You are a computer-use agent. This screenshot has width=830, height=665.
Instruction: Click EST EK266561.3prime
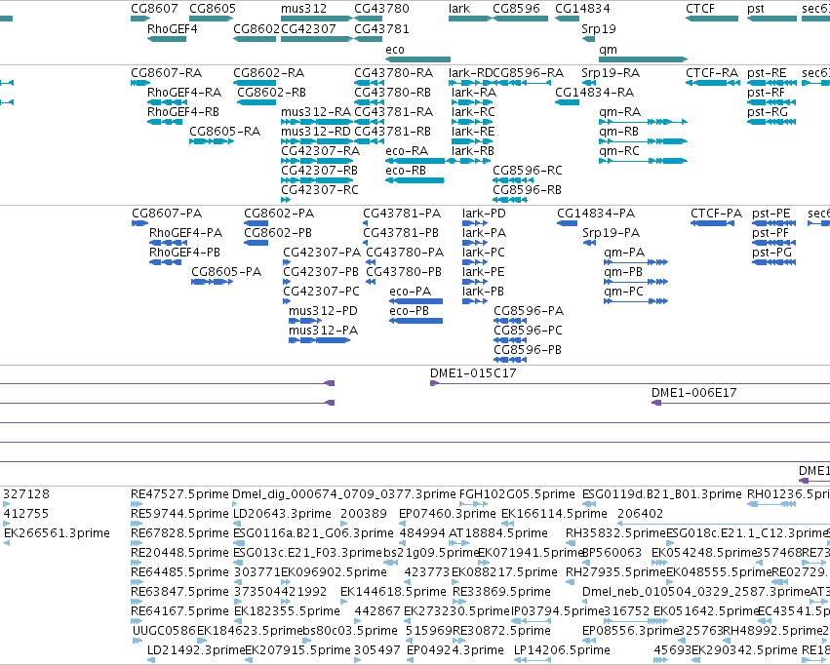point(57,533)
